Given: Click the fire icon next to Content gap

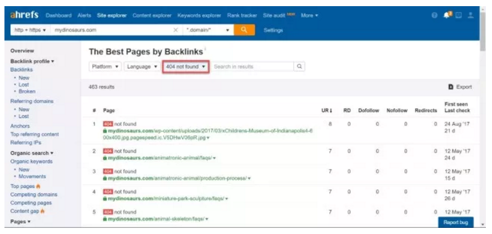Looking at the screenshot, I should click(42, 211).
